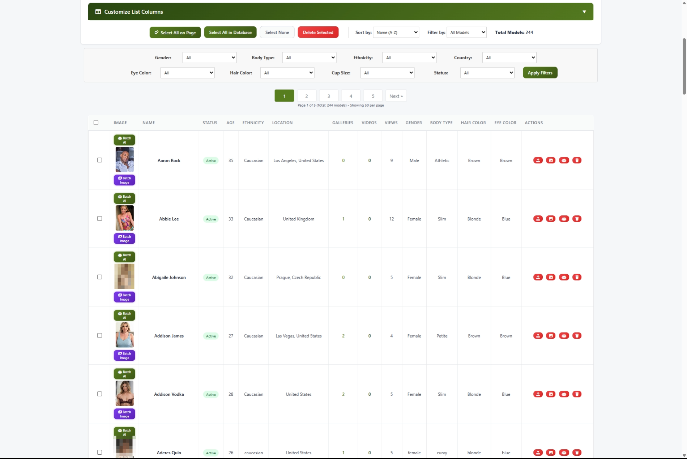The image size is (687, 459).
Task: Click the AI robot icon for Abigaile Johnson
Action: 564,277
